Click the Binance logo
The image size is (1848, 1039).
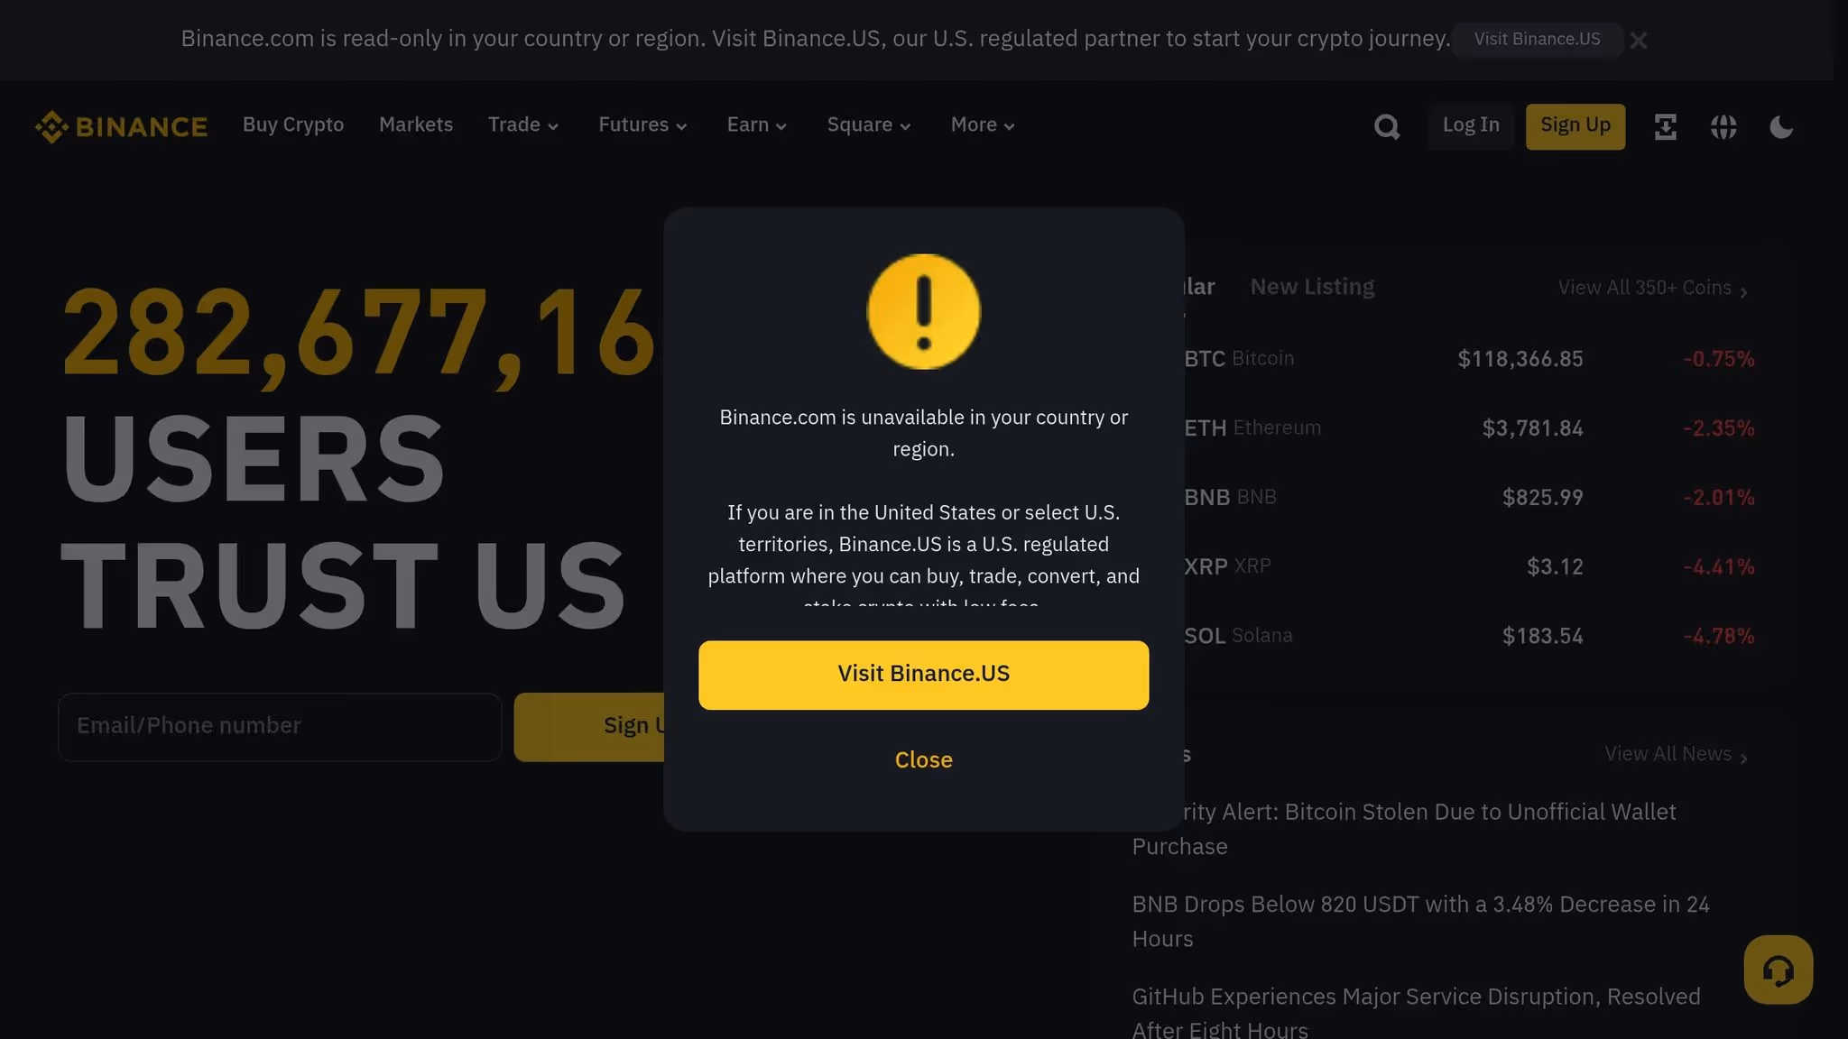click(121, 126)
